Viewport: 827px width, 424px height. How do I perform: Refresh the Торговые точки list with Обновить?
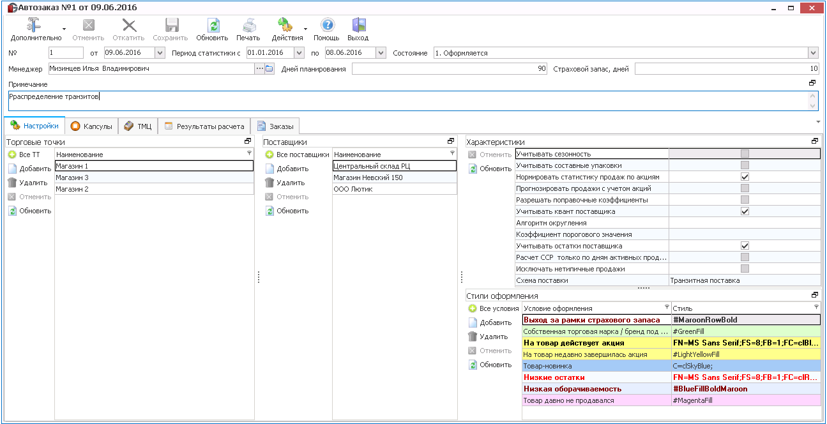pos(29,211)
